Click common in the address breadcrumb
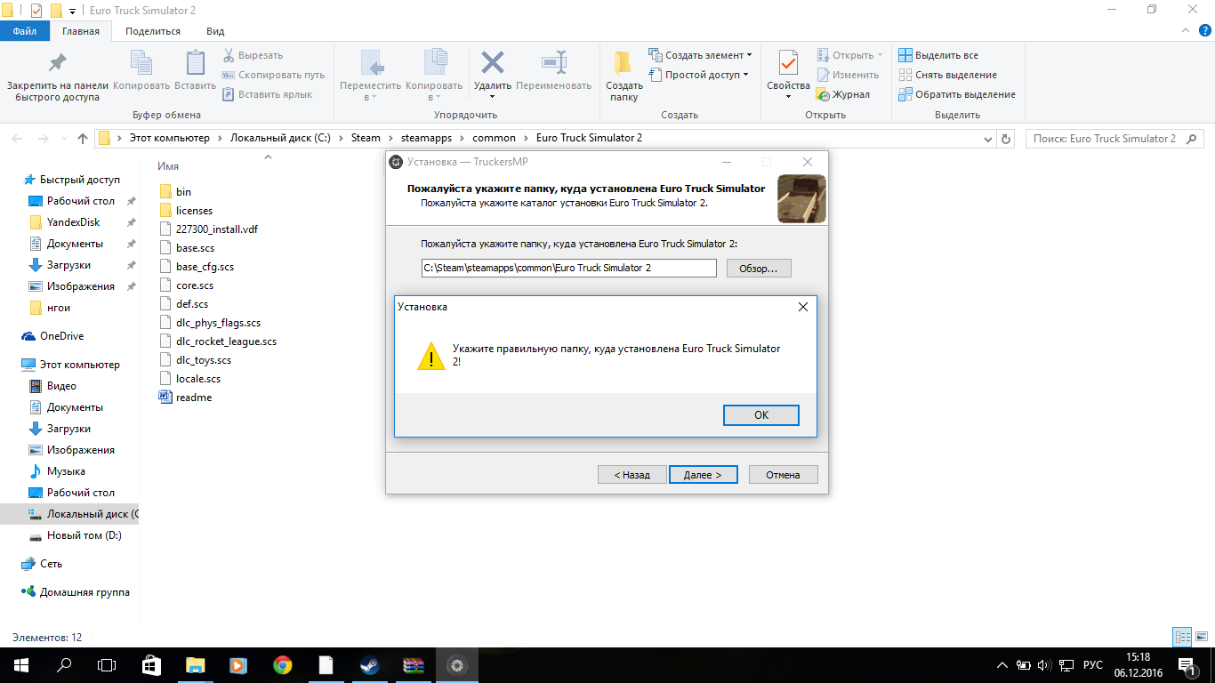Image resolution: width=1215 pixels, height=683 pixels. coord(494,138)
